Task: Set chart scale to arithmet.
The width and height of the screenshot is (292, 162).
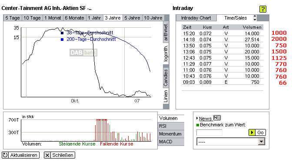Action: pyautogui.click(x=166, y=32)
